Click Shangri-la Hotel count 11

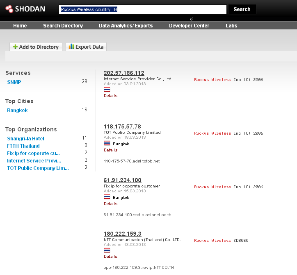pyautogui.click(x=85, y=138)
